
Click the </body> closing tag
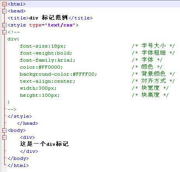pos(18,158)
